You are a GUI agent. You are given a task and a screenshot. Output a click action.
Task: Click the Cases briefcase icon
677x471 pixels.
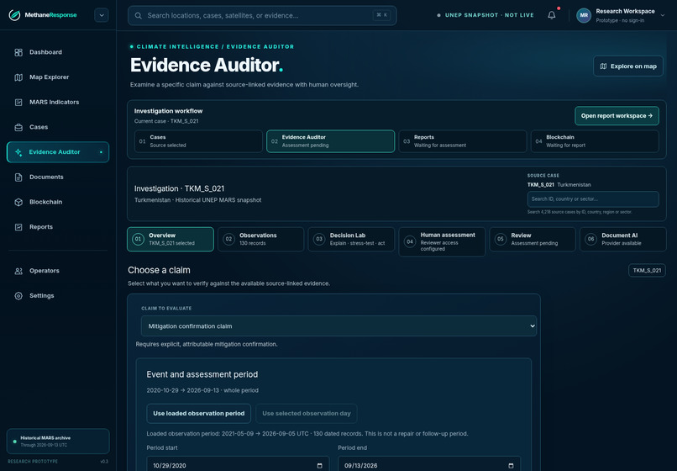pyautogui.click(x=18, y=127)
